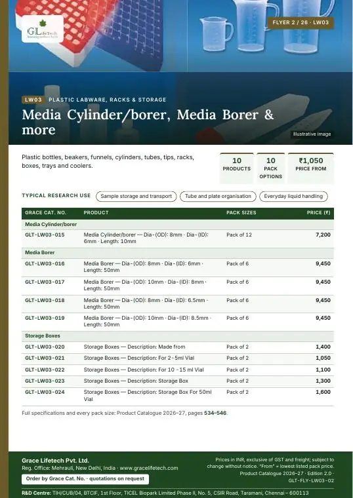Click the 'TYPICAL RESEARCH USE' label
Viewport: 353px width, 498px height.
point(56,196)
